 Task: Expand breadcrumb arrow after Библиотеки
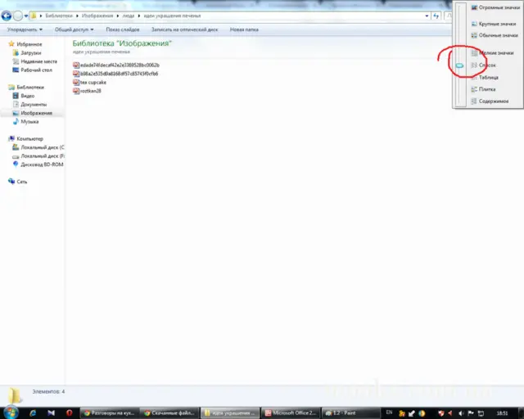tap(77, 16)
